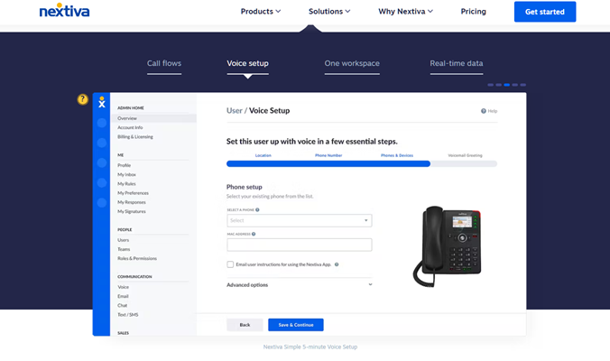Click the Back button
The height and width of the screenshot is (361, 610).
[245, 325]
